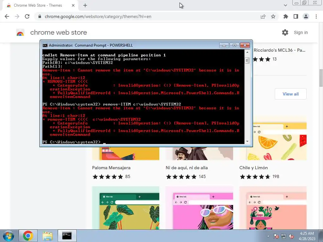The image size is (323, 242).
Task: Click the 145 rating count
Action: click(202, 176)
